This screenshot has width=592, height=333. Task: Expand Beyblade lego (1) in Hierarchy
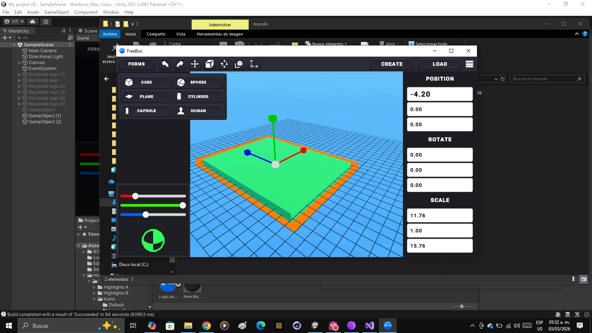click(x=20, y=74)
